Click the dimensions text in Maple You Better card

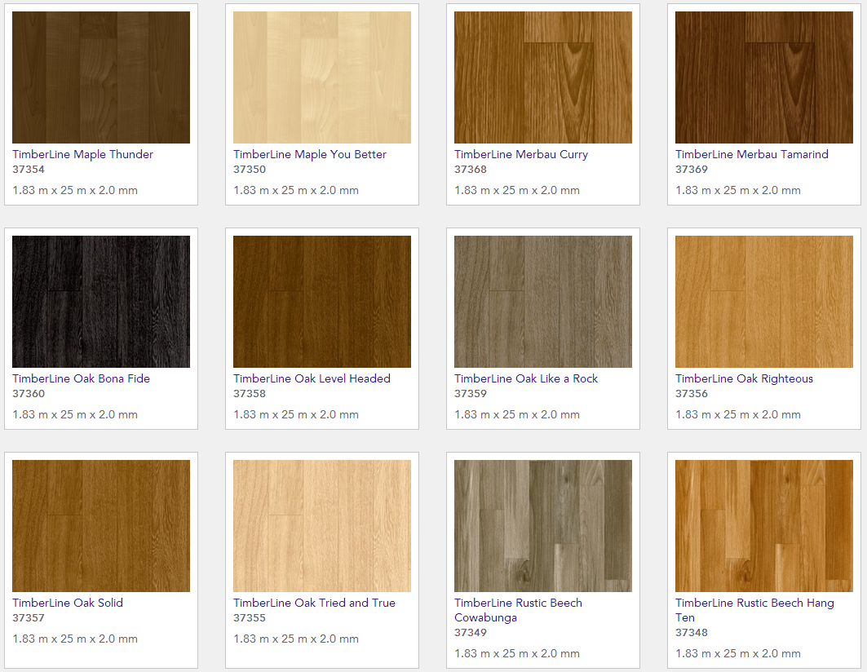[x=296, y=190]
